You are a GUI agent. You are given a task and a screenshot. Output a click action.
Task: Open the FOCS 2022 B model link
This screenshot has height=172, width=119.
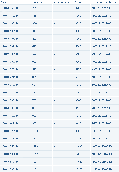pos(10,47)
